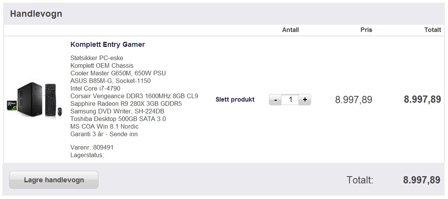
Task: Select 'ASUS B85M-G, Socket-1150' line
Action: click(x=110, y=81)
